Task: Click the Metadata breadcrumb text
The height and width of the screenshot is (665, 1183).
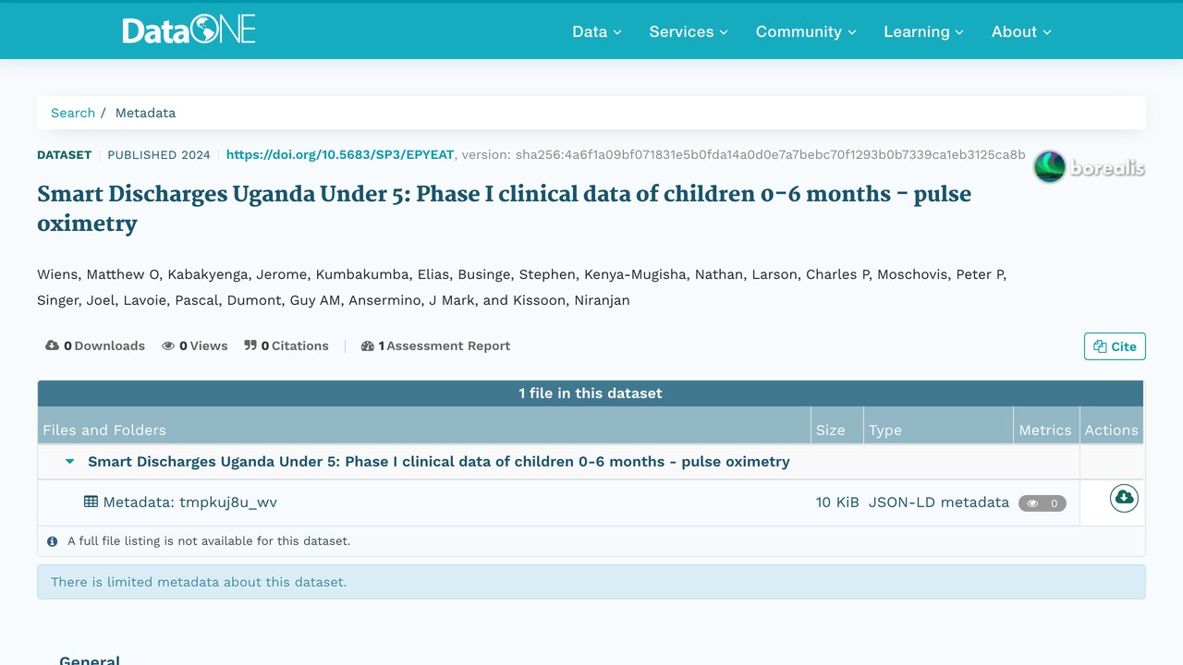Action: point(145,113)
